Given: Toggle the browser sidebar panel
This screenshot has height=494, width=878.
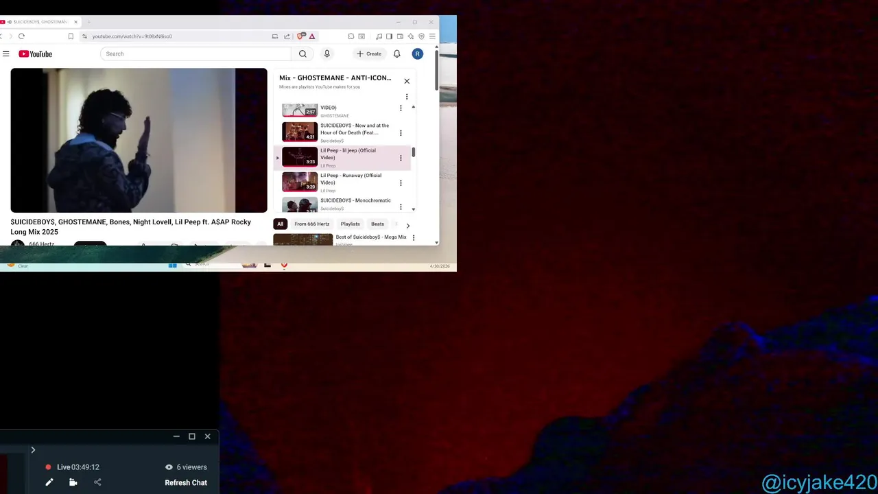Looking at the screenshot, I should click(389, 36).
